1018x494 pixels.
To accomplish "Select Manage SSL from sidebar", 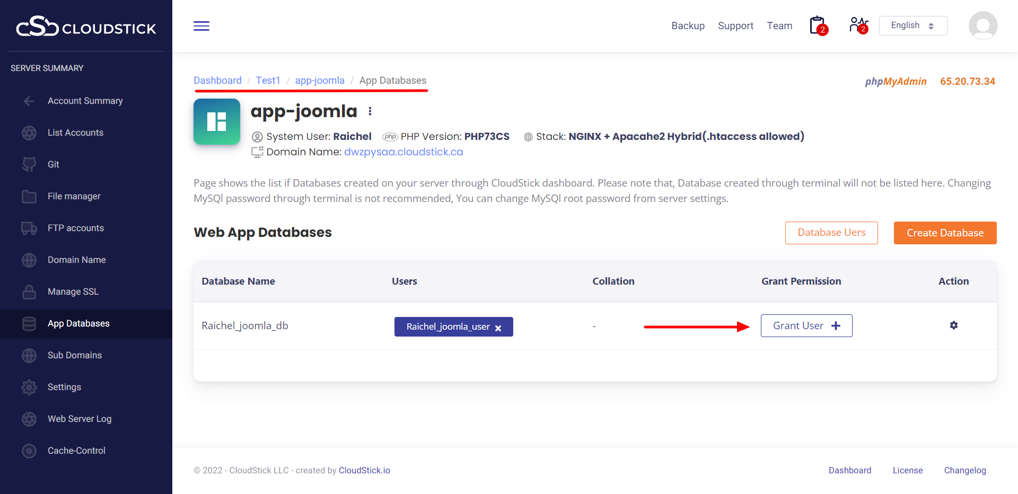I will 73,292.
